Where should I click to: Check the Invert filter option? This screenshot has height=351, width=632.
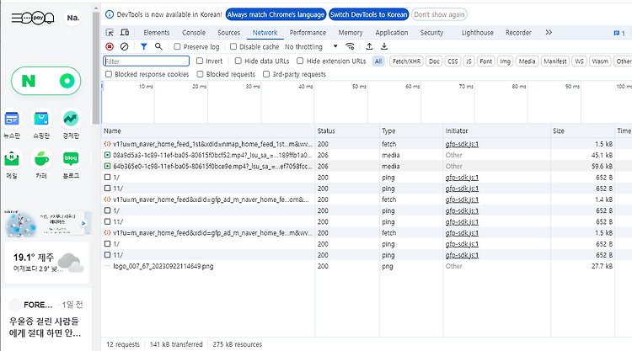[200, 61]
